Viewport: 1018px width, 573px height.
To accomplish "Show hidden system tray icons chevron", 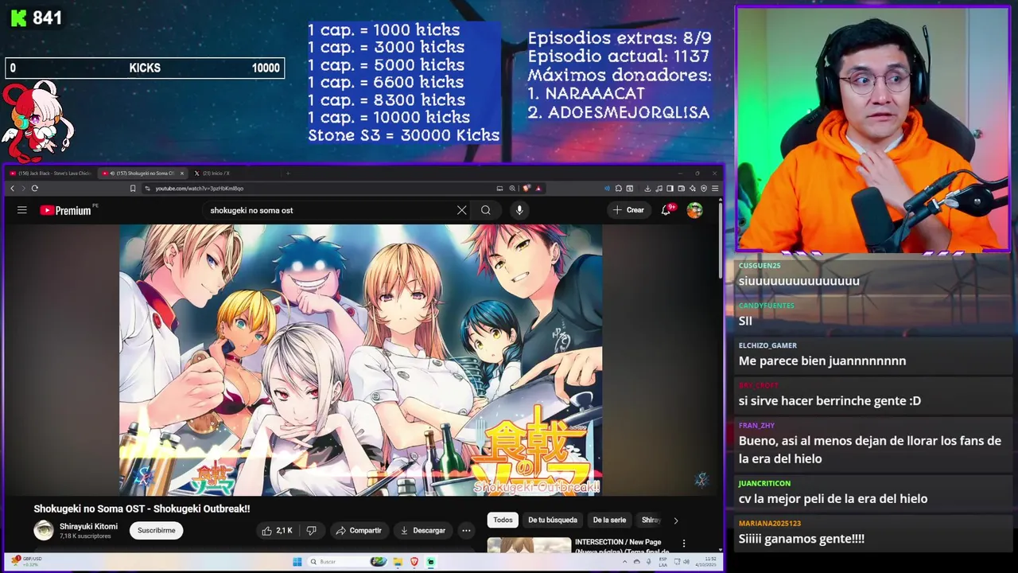I will (624, 562).
